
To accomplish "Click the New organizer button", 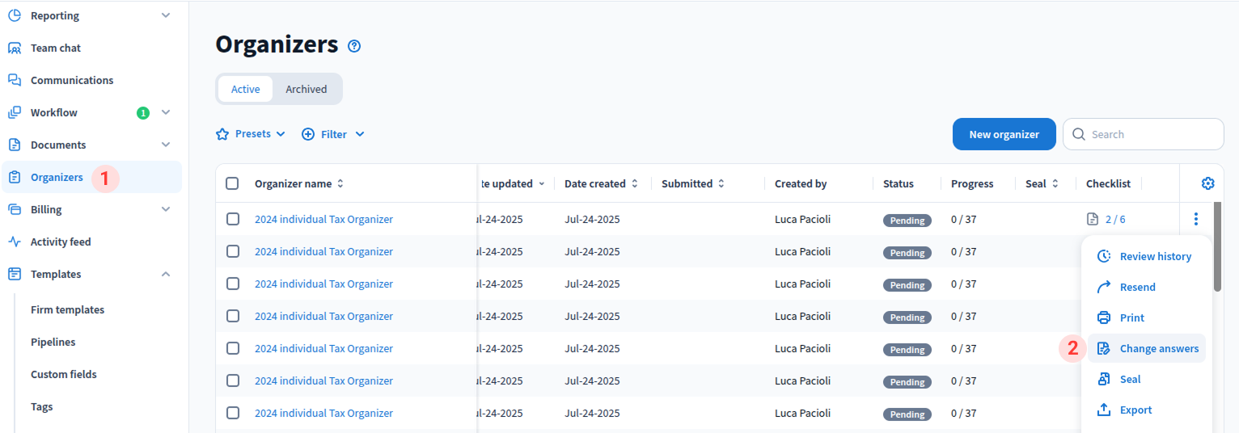I will 1004,134.
